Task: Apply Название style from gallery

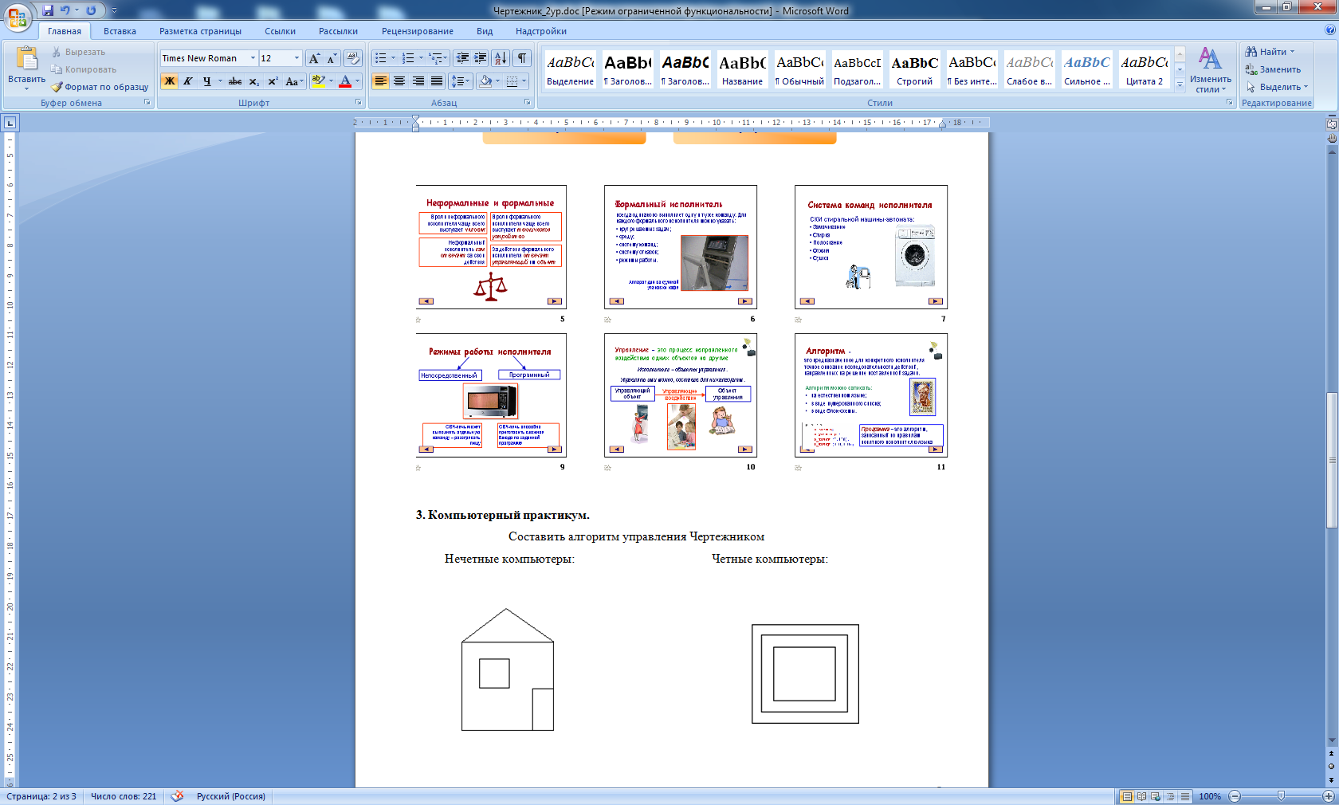Action: pyautogui.click(x=742, y=69)
